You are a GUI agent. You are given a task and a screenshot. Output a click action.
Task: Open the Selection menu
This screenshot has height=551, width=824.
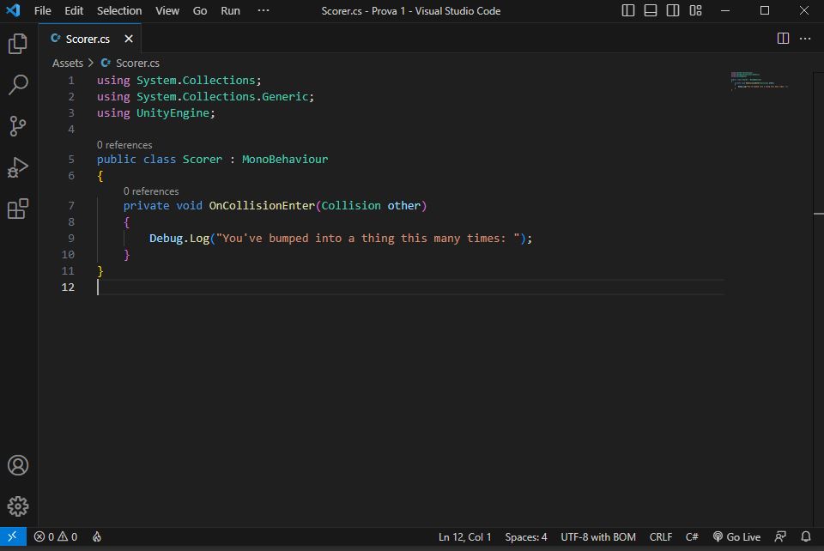118,10
